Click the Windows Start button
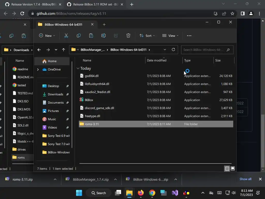The image size is (265, 199). (79, 193)
